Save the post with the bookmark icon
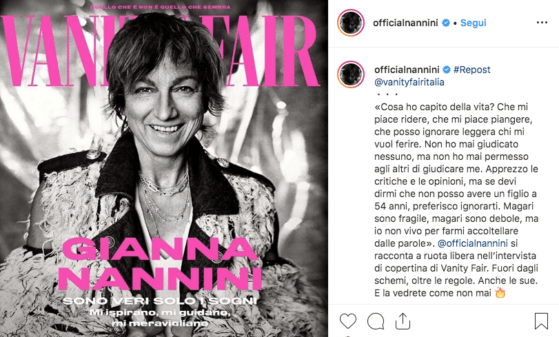This screenshot has height=337, width=559. [541, 320]
